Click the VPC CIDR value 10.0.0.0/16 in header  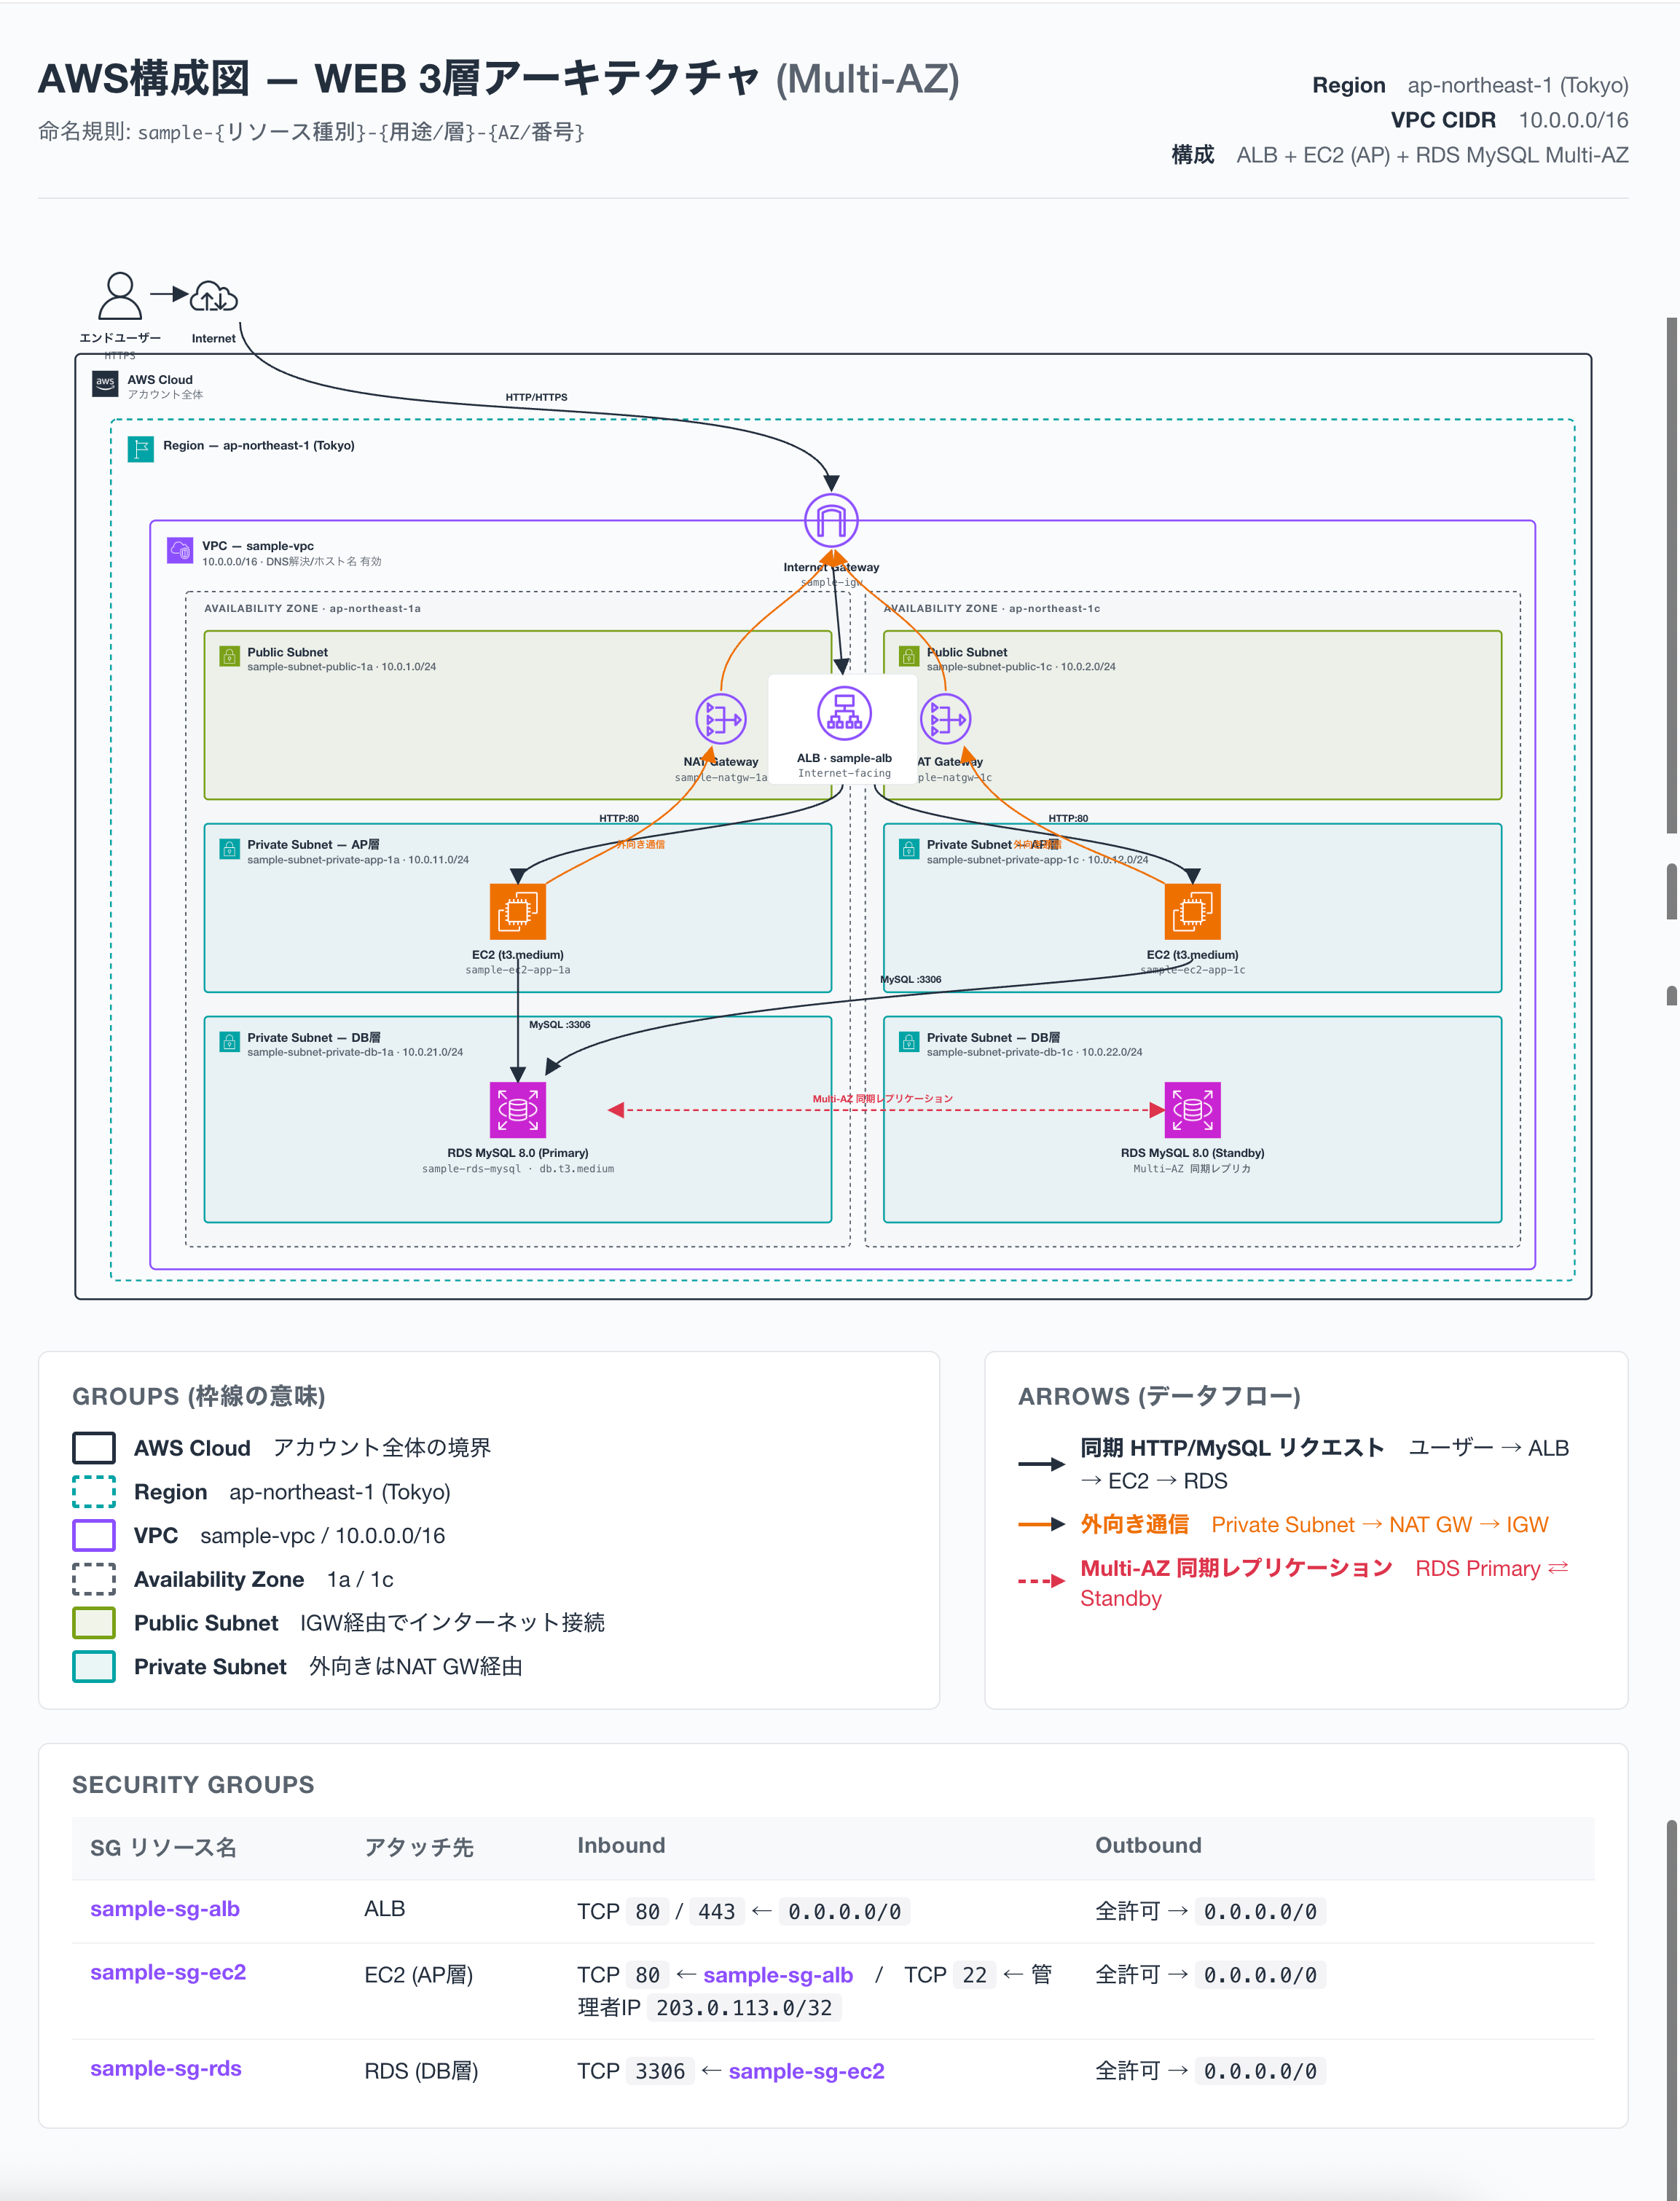1573,120
